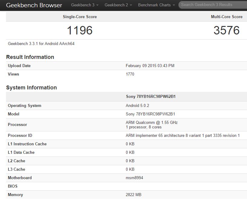Open the Benchmark Charts dropdown
Viewport: 247px width, 200px height.
pos(156,5)
